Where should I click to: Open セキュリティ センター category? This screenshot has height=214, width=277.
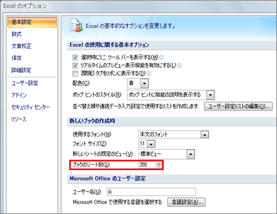pyautogui.click(x=31, y=107)
